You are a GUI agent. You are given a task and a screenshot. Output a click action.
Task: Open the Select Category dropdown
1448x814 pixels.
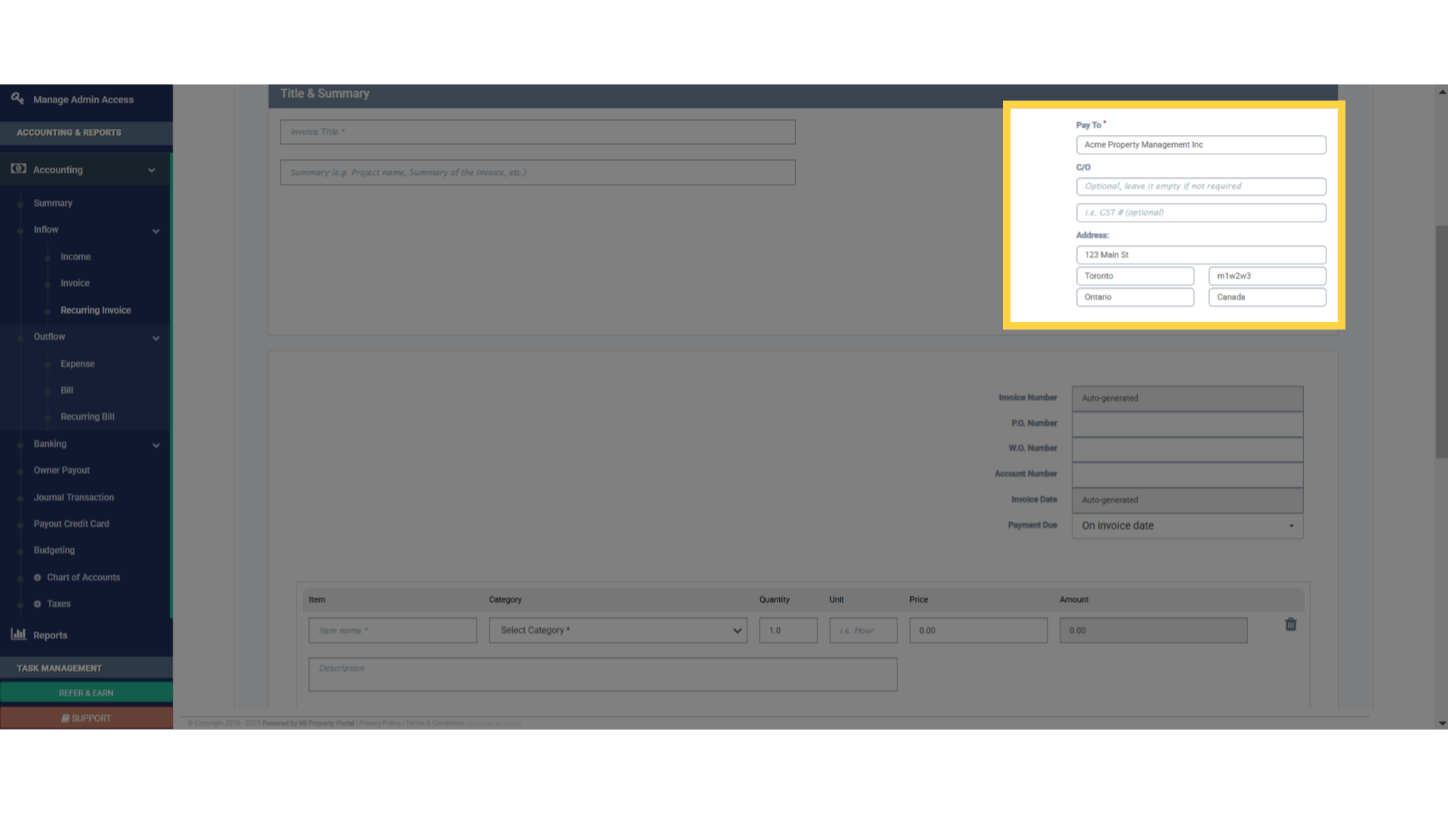(618, 630)
